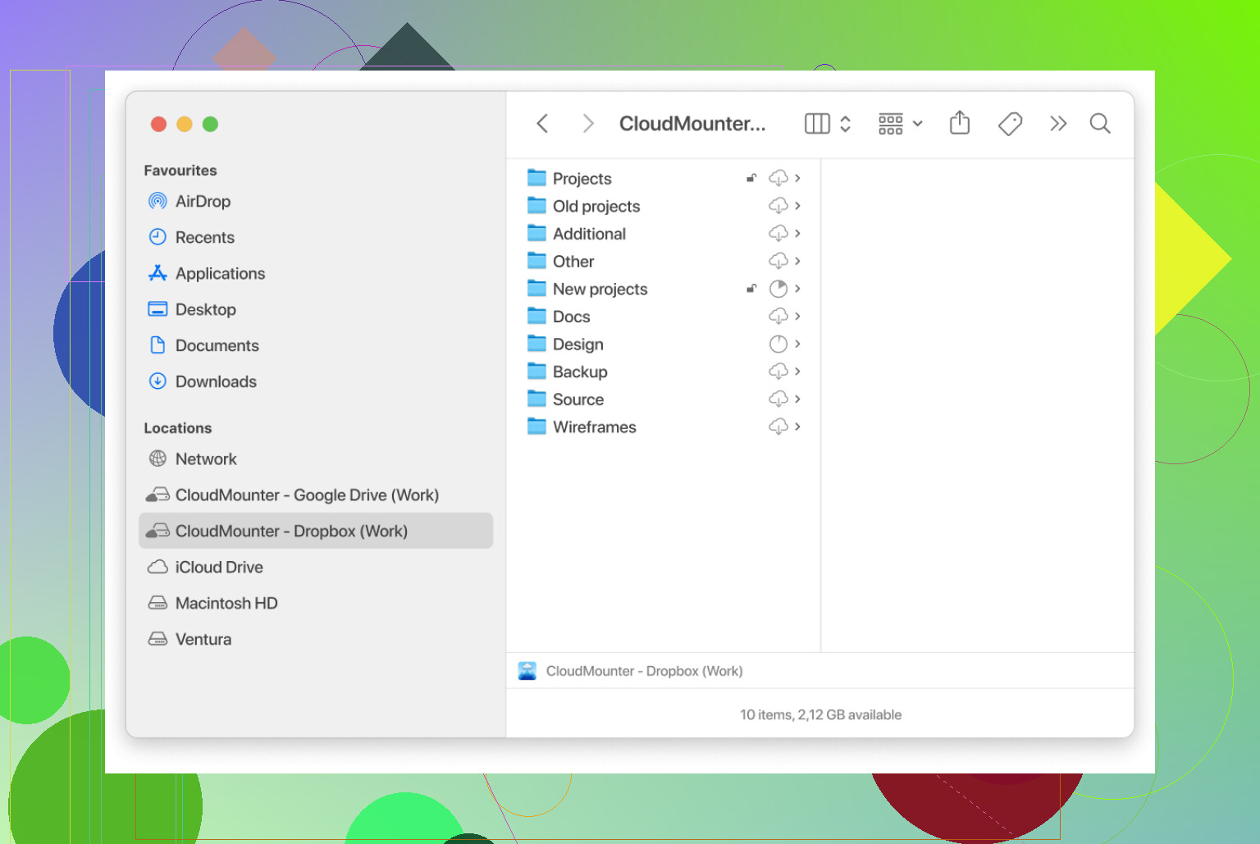Viewport: 1260px width, 844px height.
Task: Click cloud download icon for Old projects
Action: 778,206
